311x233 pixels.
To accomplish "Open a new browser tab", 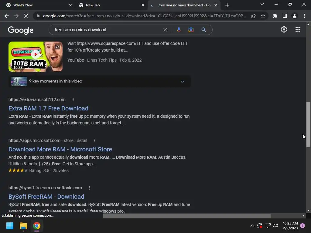I will [227, 5].
